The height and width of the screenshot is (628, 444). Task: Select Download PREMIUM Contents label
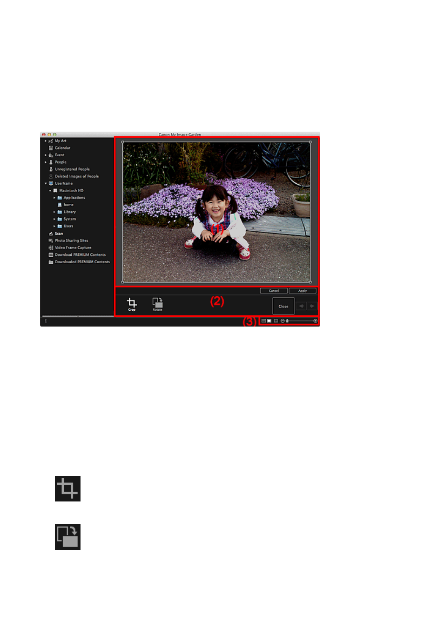(80, 255)
